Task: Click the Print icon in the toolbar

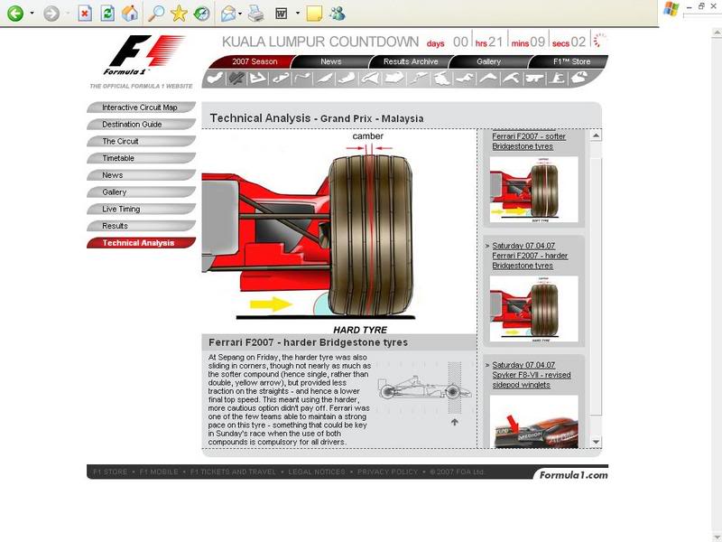Action: (x=255, y=14)
